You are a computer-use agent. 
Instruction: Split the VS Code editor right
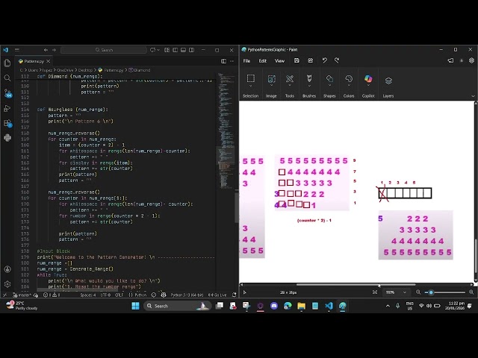tap(223, 61)
